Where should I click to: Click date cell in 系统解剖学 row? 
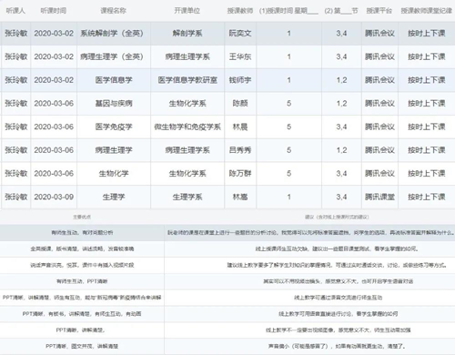(54, 34)
